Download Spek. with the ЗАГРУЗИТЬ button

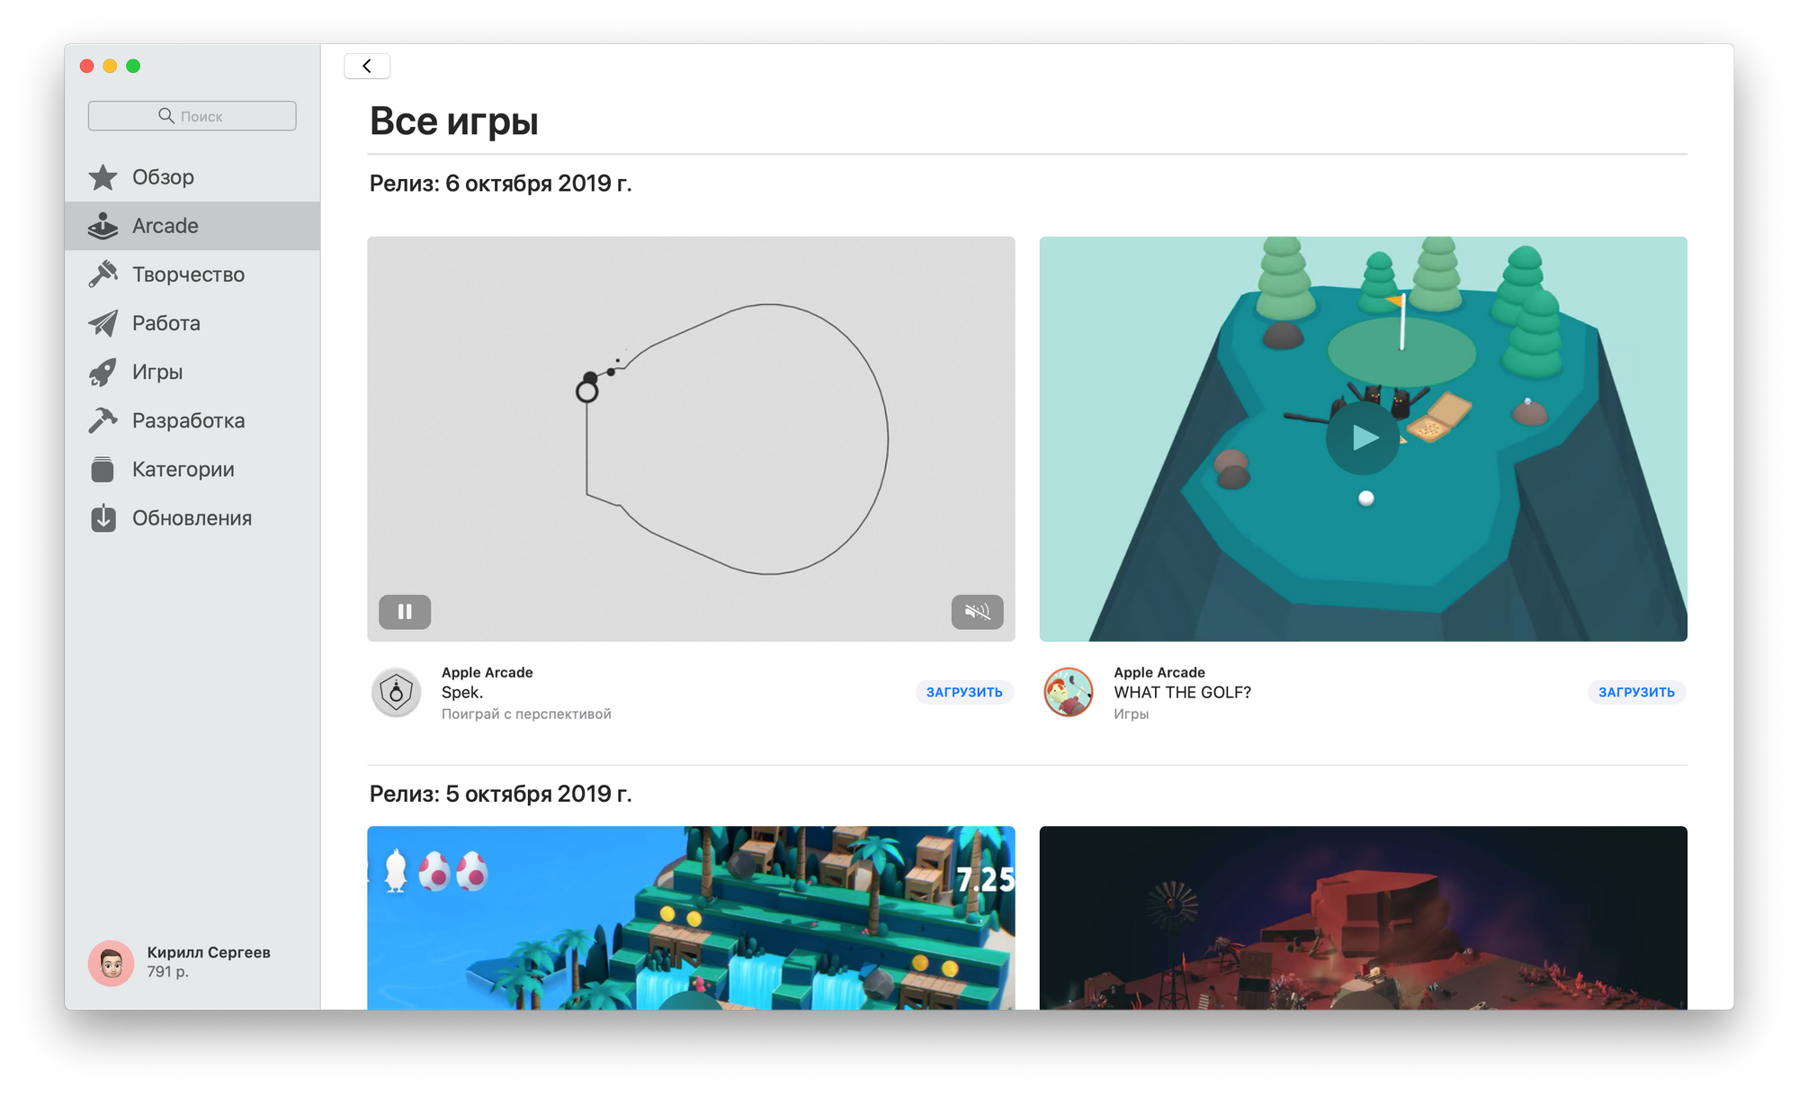(x=964, y=692)
